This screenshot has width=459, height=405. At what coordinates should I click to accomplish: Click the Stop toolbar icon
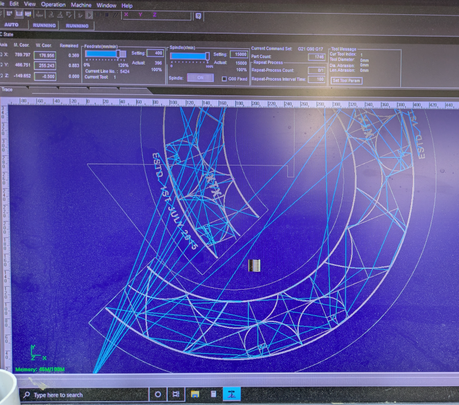(x=107, y=14)
